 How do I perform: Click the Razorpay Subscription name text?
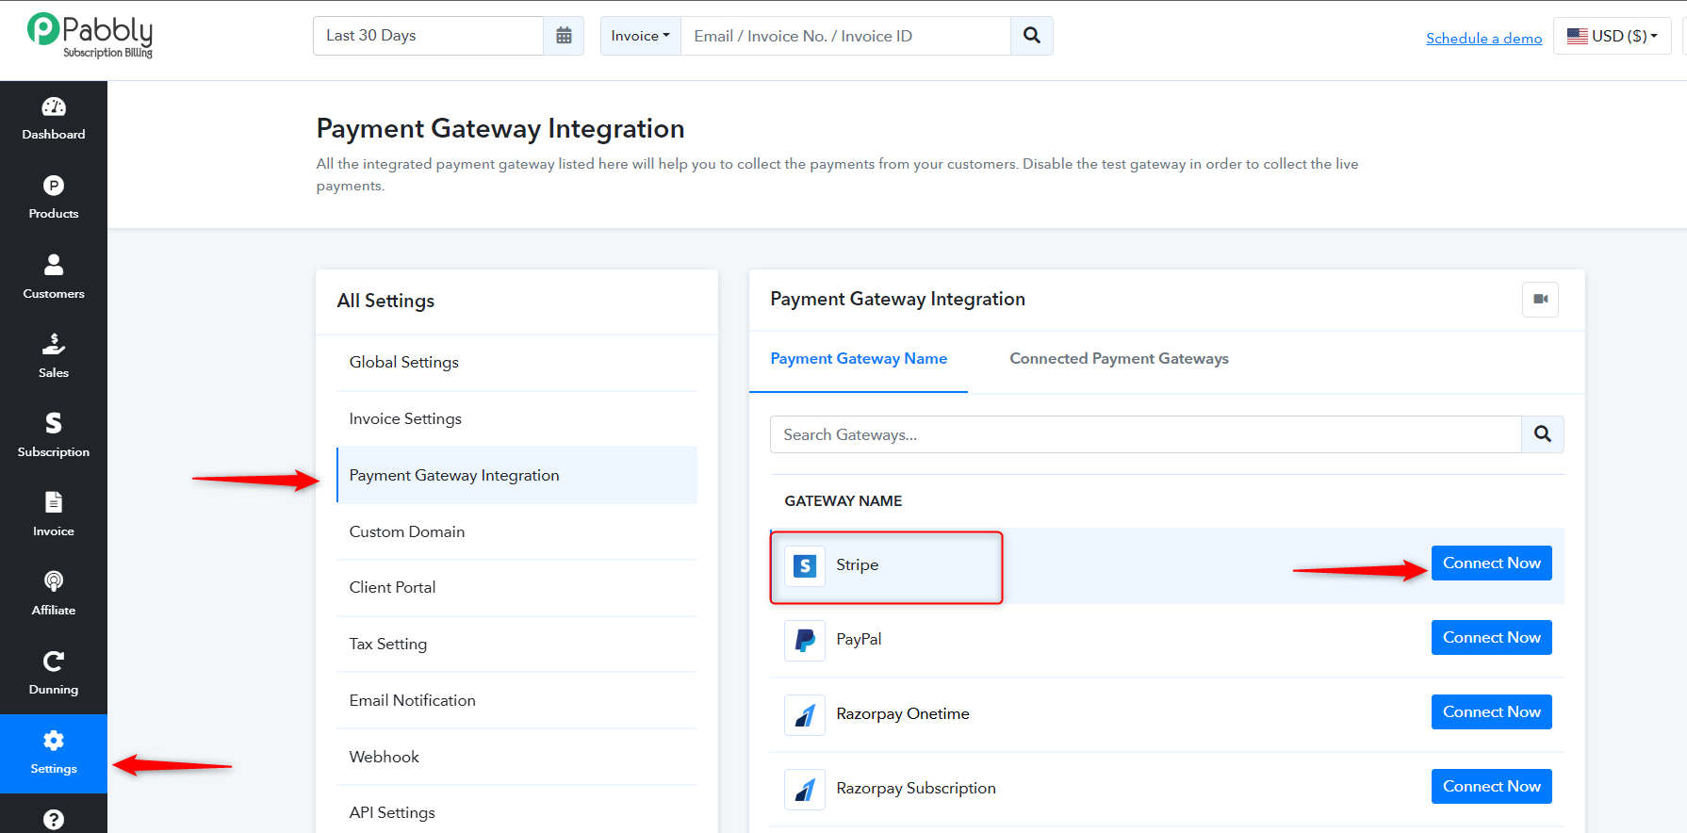916,789
